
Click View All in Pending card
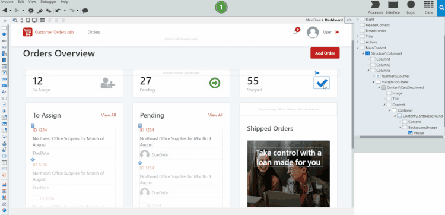point(215,115)
